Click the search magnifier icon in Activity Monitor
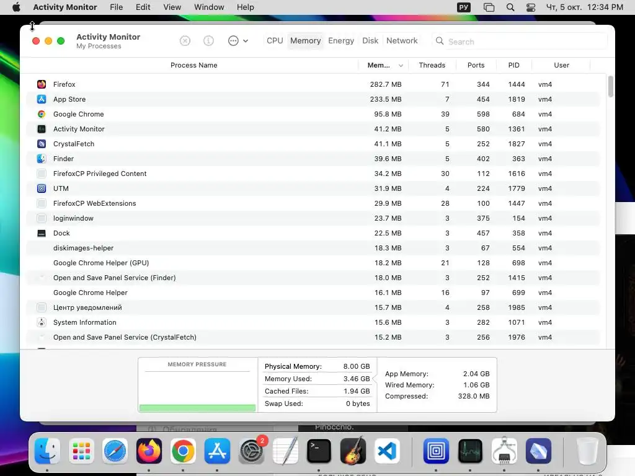The image size is (635, 476). click(x=440, y=41)
